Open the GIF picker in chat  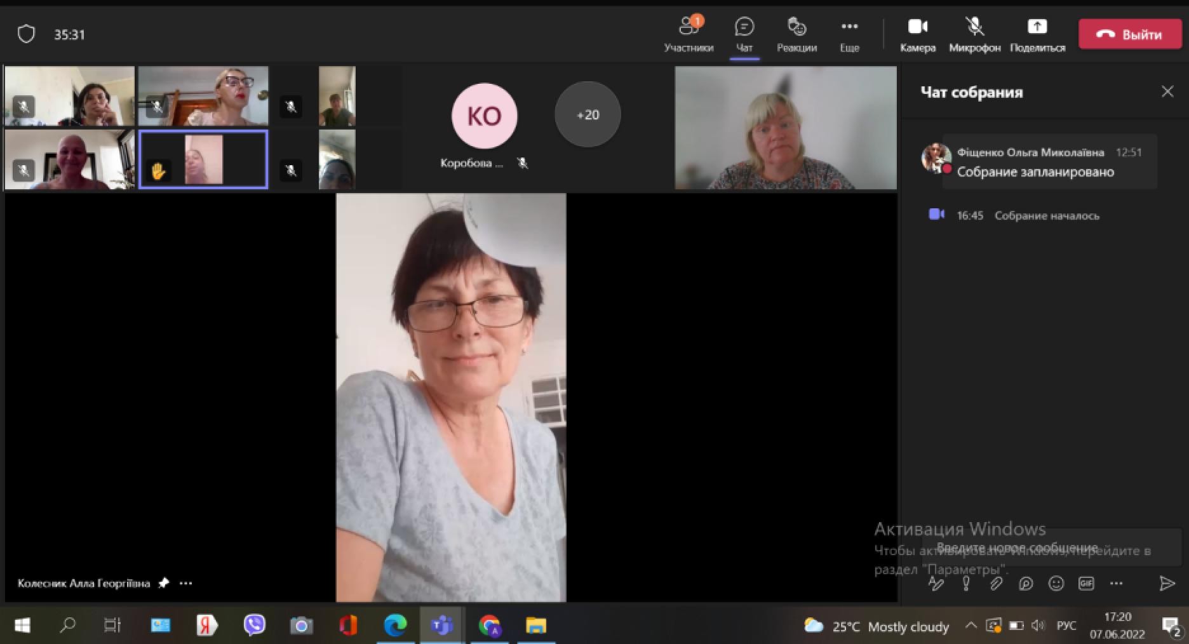point(1086,583)
